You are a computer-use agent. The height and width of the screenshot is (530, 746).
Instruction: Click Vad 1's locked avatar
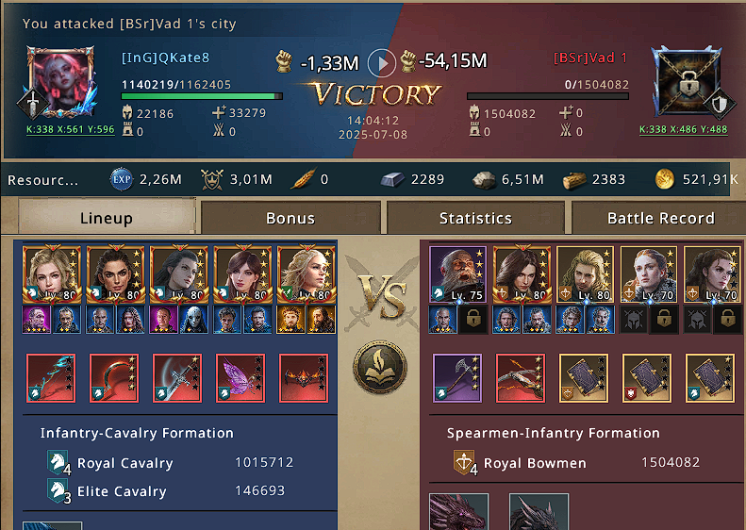pyautogui.click(x=687, y=81)
